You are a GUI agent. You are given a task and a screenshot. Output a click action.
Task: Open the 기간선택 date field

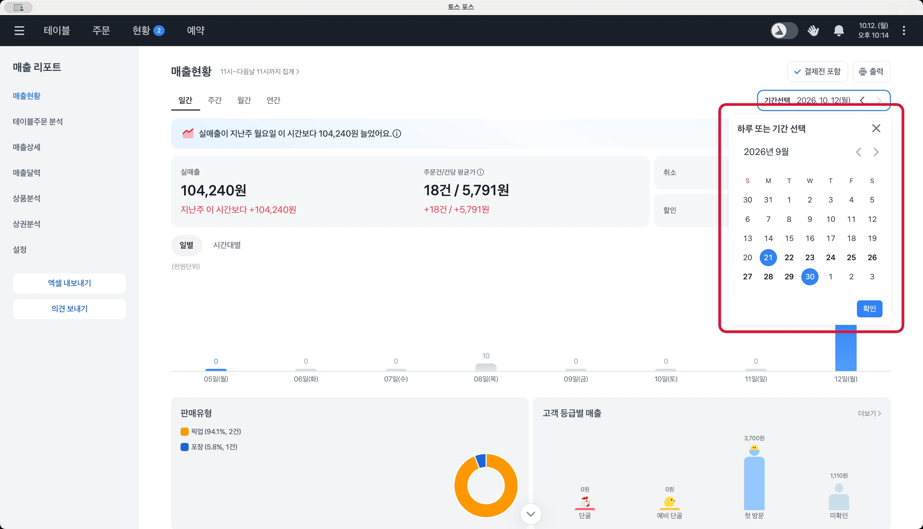point(824,100)
